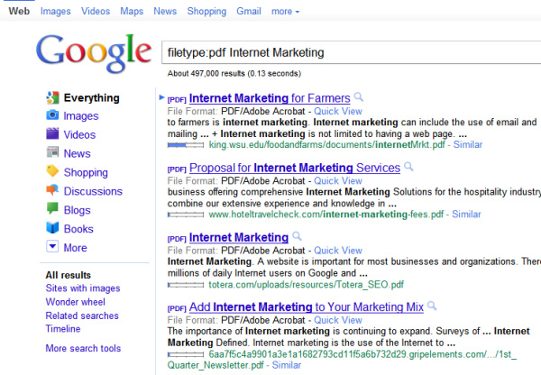This screenshot has width=541, height=375.
Task: Click the Shopping tag icon in sidebar
Action: (x=53, y=173)
